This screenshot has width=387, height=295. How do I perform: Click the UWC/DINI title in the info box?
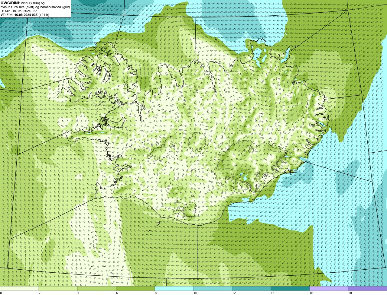click(x=10, y=3)
